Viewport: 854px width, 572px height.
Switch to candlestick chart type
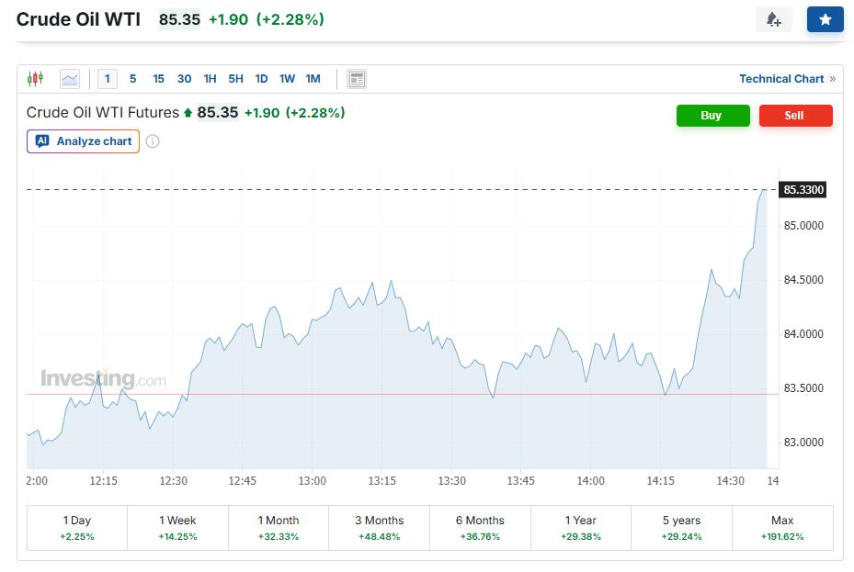pyautogui.click(x=35, y=79)
